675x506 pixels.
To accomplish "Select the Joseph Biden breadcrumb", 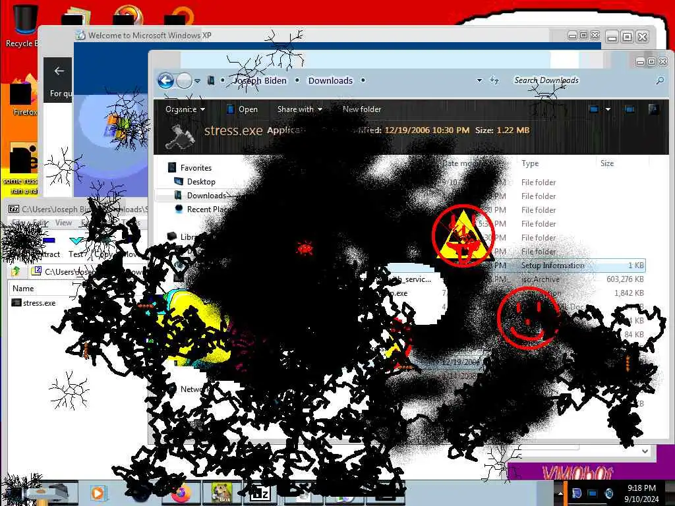I will point(260,80).
